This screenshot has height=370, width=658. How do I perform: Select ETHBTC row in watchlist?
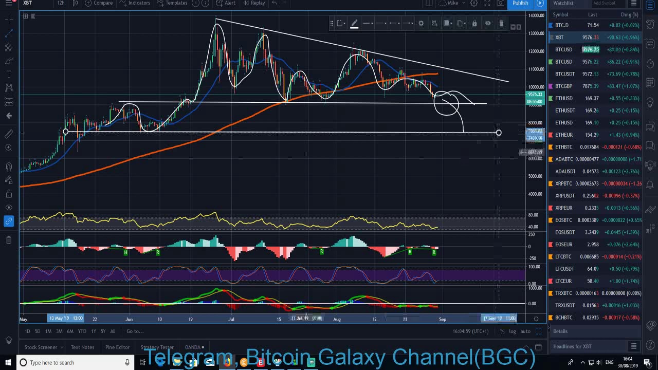click(595, 147)
